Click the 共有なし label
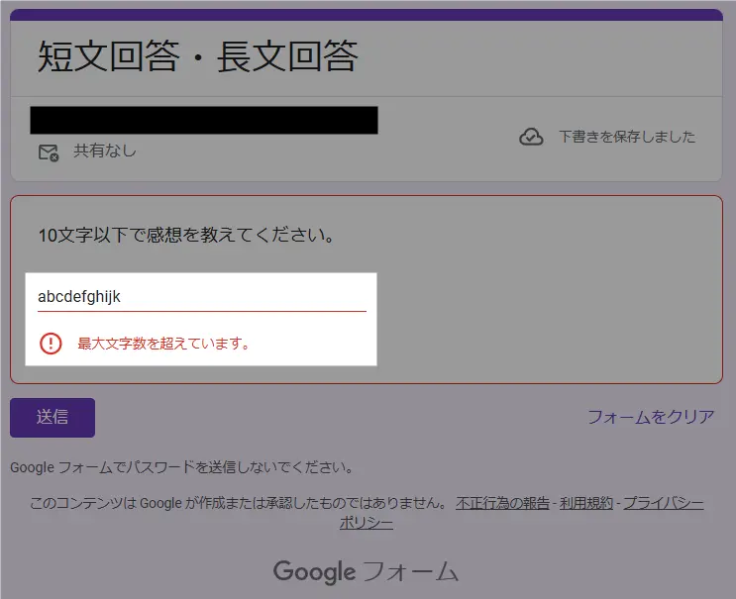The height and width of the screenshot is (599, 736). point(105,150)
